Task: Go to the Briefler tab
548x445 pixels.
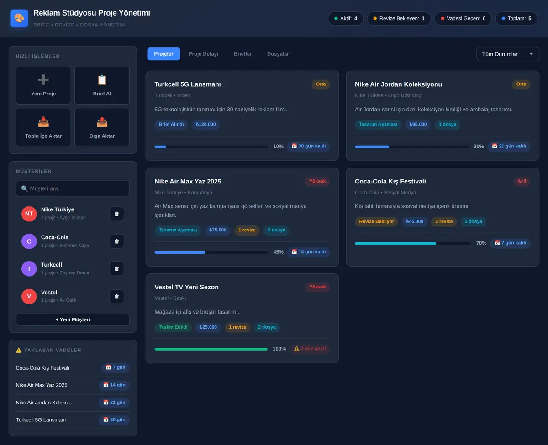Action: click(242, 54)
